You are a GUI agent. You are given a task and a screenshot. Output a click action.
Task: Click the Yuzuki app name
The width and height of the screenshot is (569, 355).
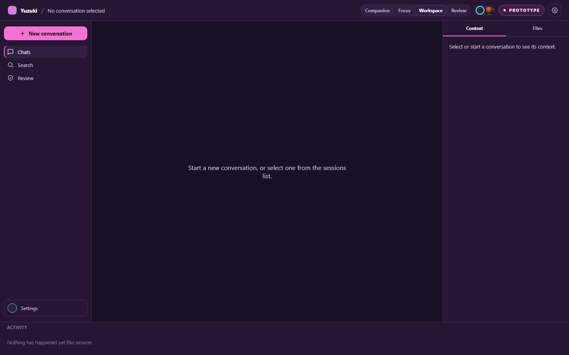29,11
